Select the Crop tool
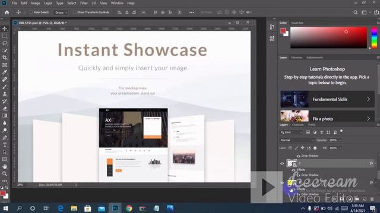Image resolution: width=380 pixels, height=213 pixels. click(x=5, y=58)
